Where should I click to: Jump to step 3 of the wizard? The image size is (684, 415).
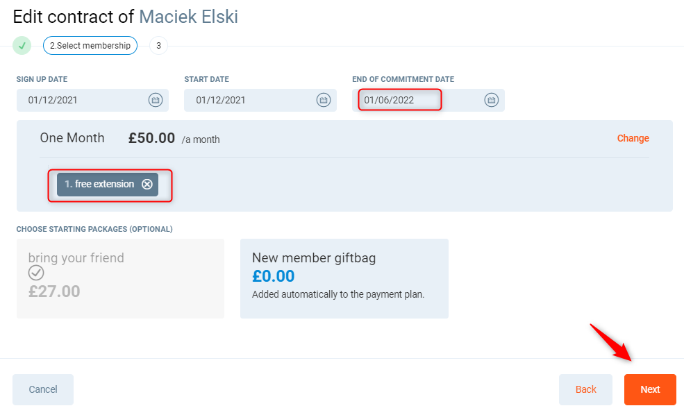click(x=158, y=46)
